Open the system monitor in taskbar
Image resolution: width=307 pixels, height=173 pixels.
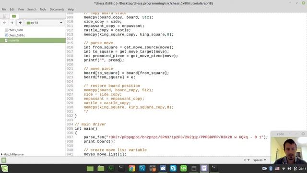click(x=111, y=168)
